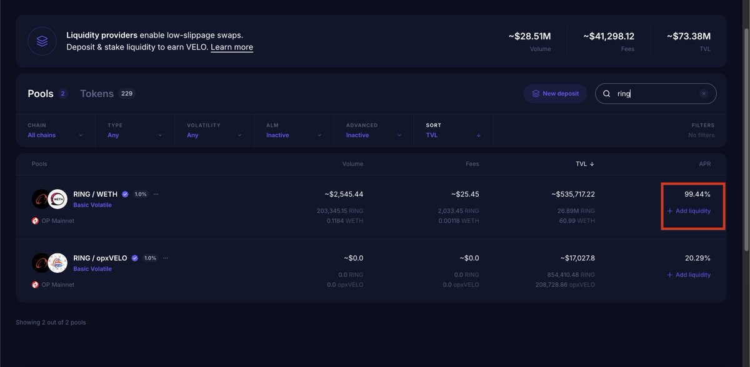Open the RING / WETH pool name

point(95,194)
